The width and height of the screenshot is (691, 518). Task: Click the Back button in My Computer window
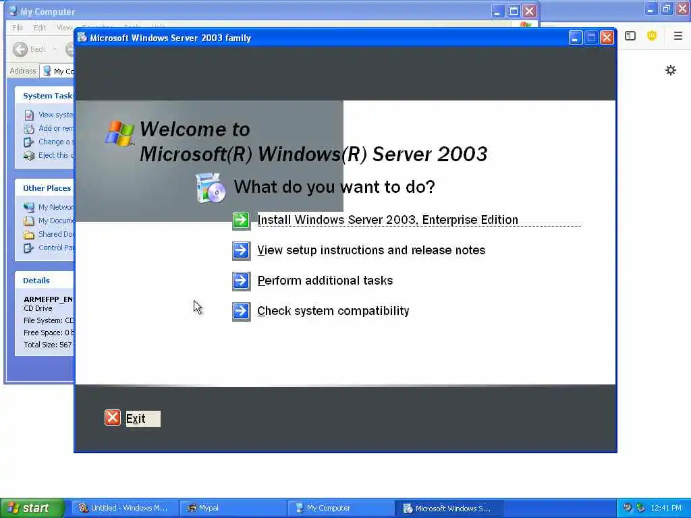point(29,49)
